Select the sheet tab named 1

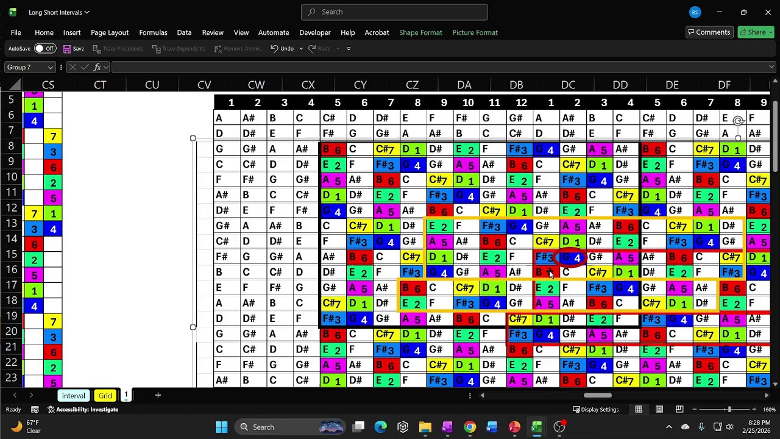click(126, 395)
